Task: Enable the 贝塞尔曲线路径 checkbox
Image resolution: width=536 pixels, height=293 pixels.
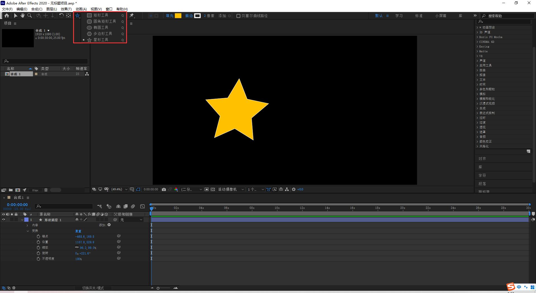Action: pos(238,16)
